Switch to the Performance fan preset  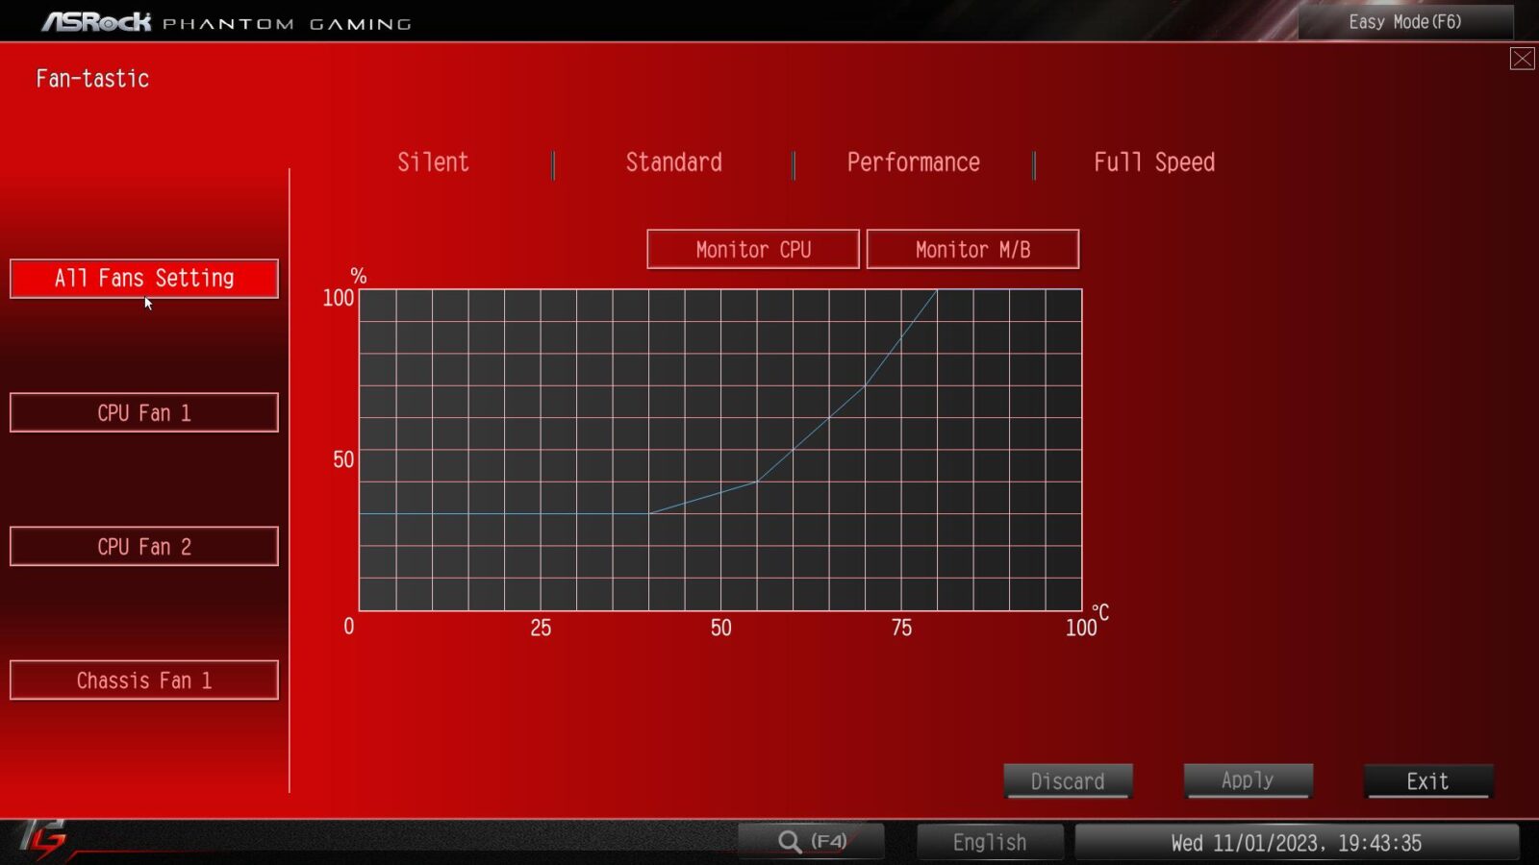[x=913, y=162]
